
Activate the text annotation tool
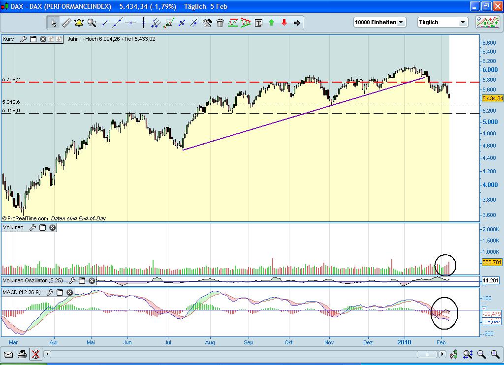click(258, 23)
